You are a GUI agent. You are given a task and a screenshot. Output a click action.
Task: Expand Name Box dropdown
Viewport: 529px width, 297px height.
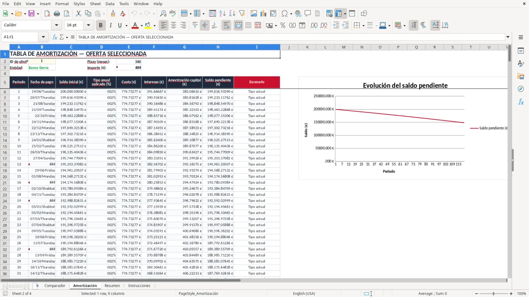[43, 37]
